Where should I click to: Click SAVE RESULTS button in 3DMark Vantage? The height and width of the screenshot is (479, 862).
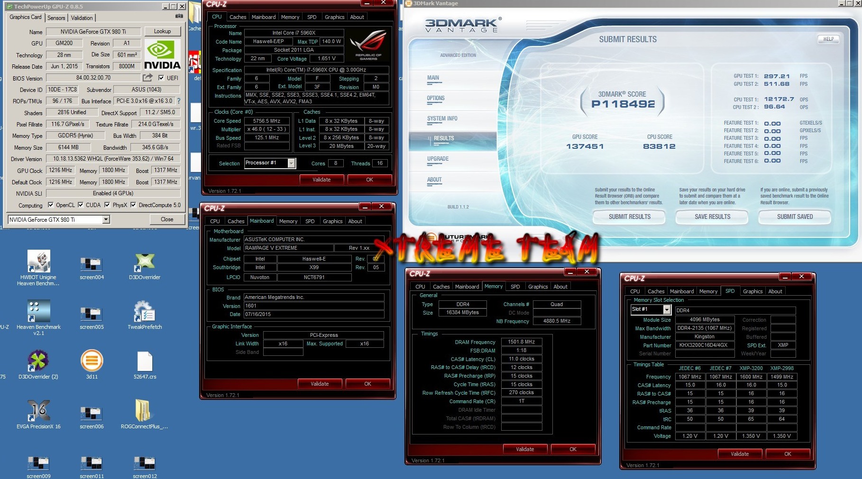pyautogui.click(x=712, y=217)
